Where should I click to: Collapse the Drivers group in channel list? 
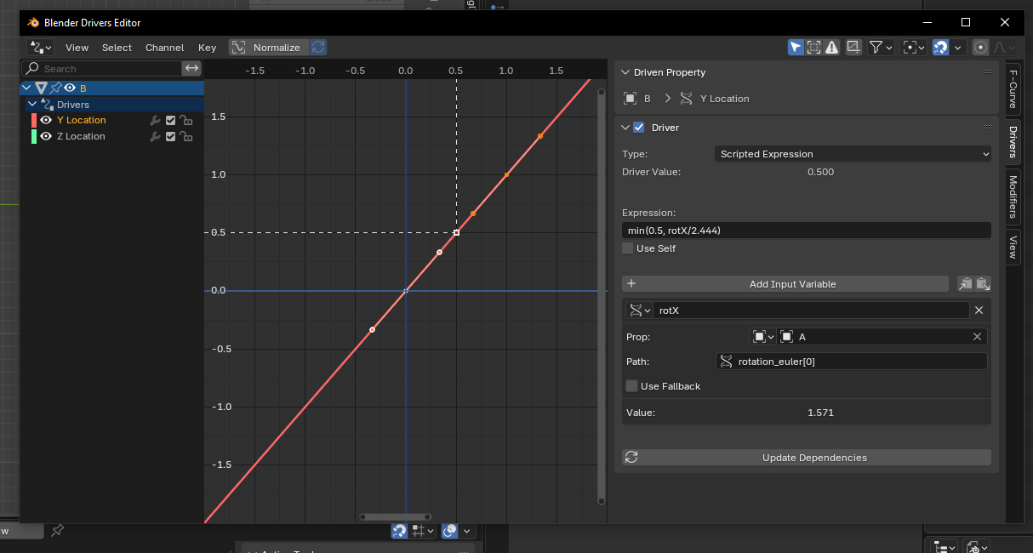(x=34, y=105)
